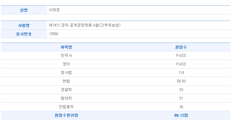Click the PASS score for 한국사
The width and height of the screenshot is (235, 124).
[181, 56]
